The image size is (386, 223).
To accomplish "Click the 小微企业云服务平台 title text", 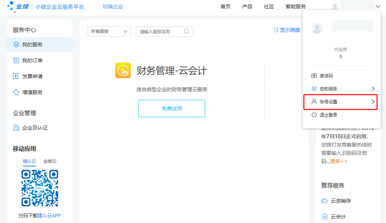I will click(59, 7).
